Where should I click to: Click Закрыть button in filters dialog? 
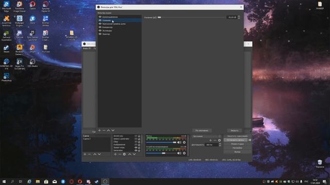pyautogui.click(x=235, y=131)
